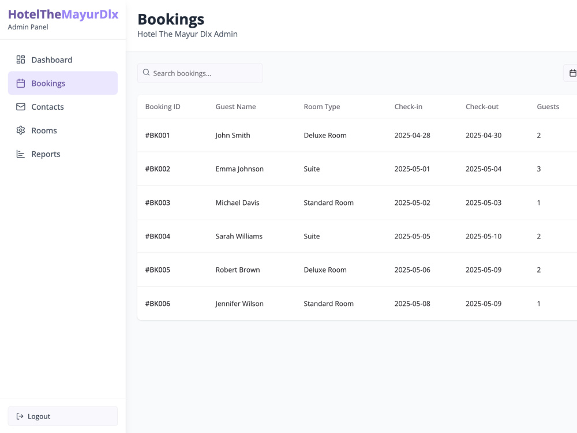Click check-in date 2025-04-28
Viewport: 577px width, 433px height.
[412, 135]
